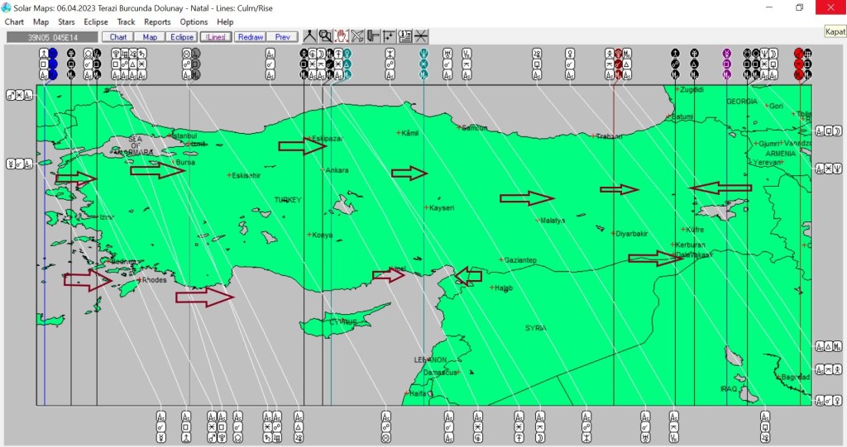Open the Reports menu
847x447 pixels.
click(157, 21)
